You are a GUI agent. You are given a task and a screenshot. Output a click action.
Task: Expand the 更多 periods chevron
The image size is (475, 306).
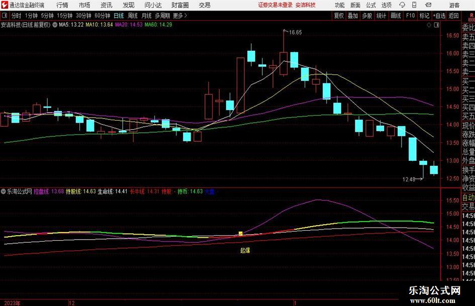(185, 16)
